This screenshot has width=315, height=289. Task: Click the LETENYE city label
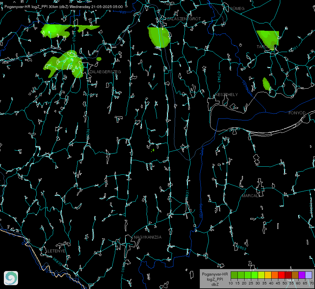coord(56,251)
